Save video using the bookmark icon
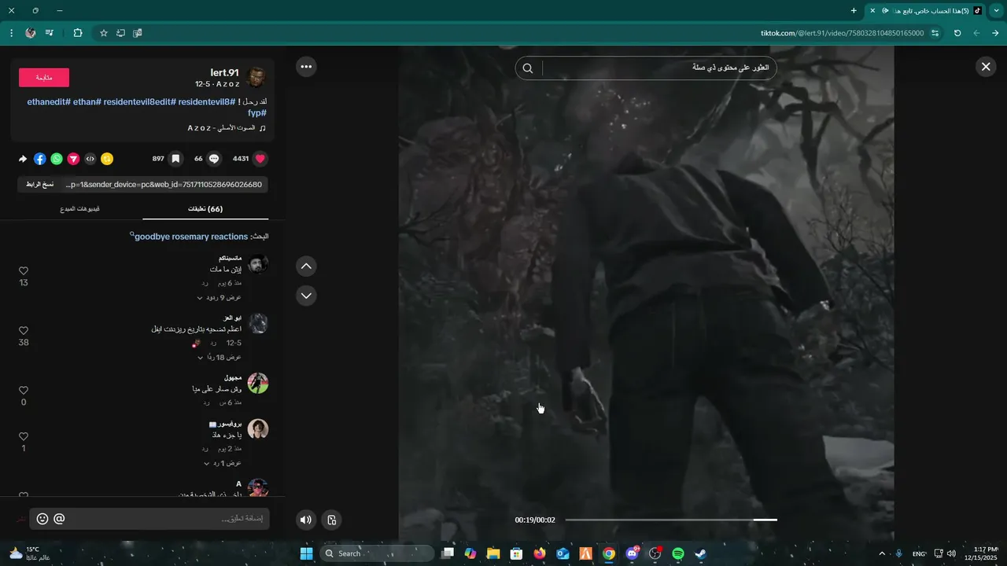 tap(175, 159)
